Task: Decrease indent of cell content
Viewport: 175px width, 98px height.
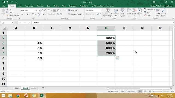Action: 58,14
